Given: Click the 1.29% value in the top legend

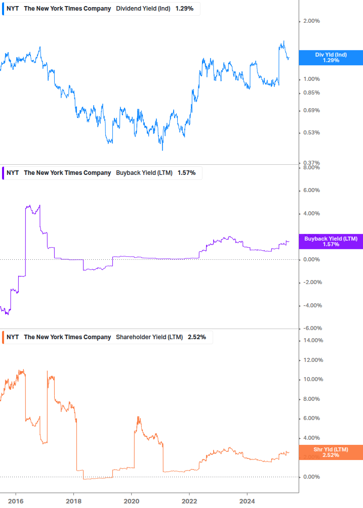Looking at the screenshot, I should [185, 9].
